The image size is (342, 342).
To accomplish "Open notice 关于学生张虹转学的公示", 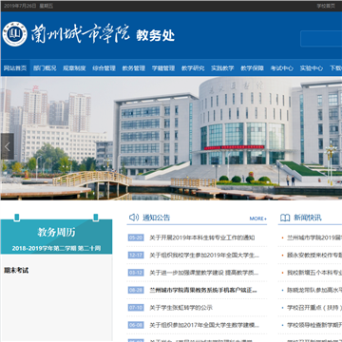I will point(180,308).
